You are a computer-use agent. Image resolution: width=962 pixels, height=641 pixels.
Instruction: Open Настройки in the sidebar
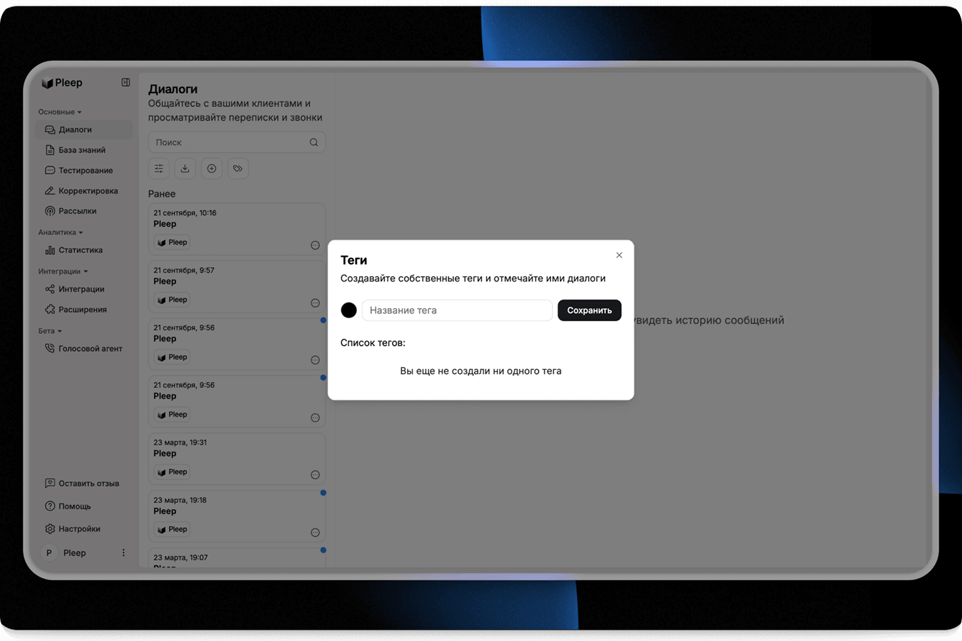[79, 529]
